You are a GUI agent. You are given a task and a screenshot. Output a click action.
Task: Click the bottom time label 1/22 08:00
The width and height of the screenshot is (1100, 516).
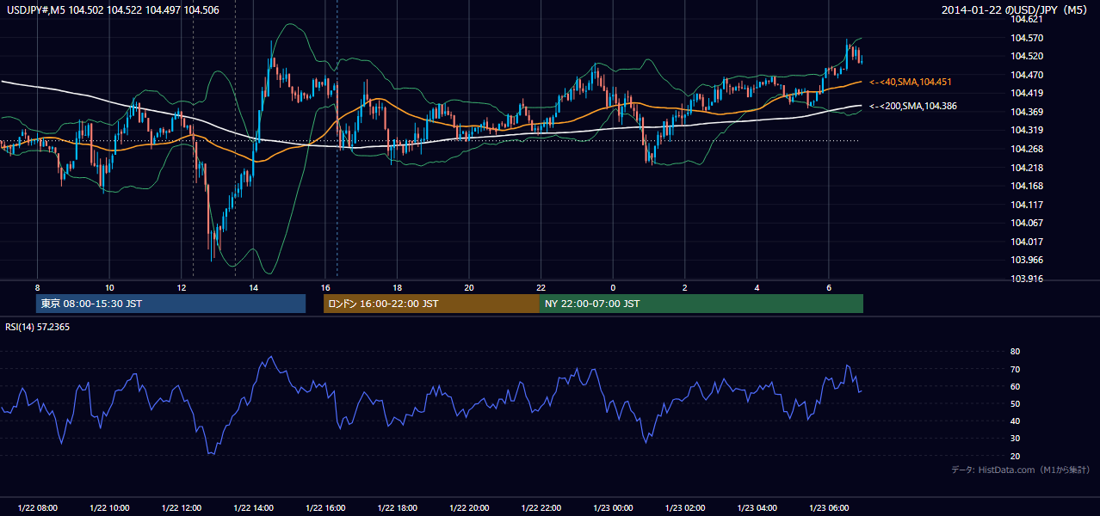coord(37,508)
